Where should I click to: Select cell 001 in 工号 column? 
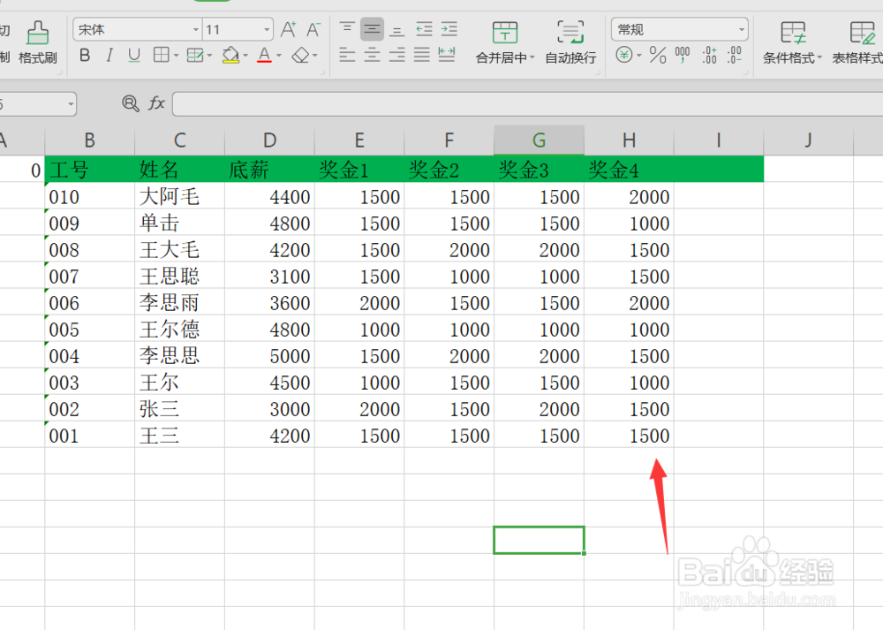[x=89, y=435]
